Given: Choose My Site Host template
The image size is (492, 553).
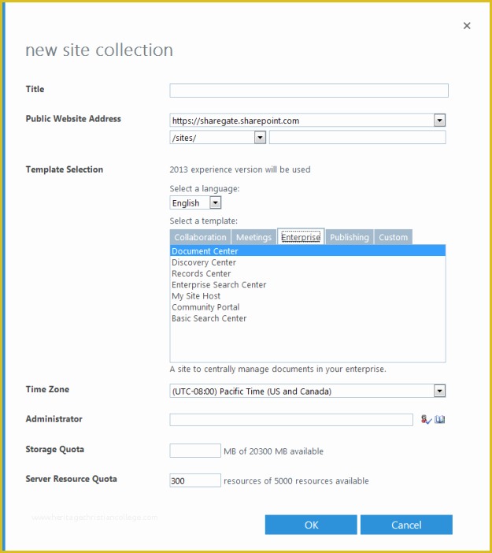Looking at the screenshot, I should point(308,296).
